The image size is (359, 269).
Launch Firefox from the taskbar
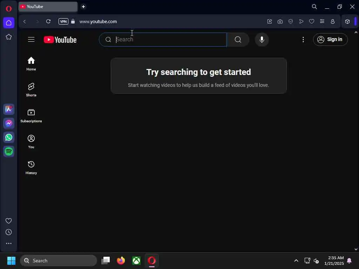121,261
